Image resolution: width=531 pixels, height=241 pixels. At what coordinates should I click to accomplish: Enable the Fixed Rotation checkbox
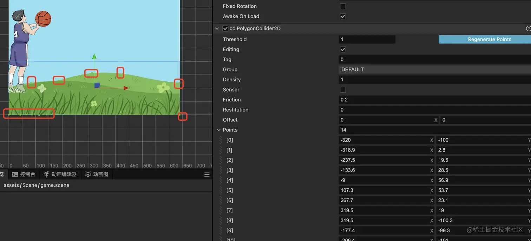point(343,6)
